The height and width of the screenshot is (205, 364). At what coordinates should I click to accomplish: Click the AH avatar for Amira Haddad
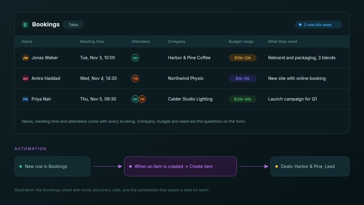click(25, 78)
